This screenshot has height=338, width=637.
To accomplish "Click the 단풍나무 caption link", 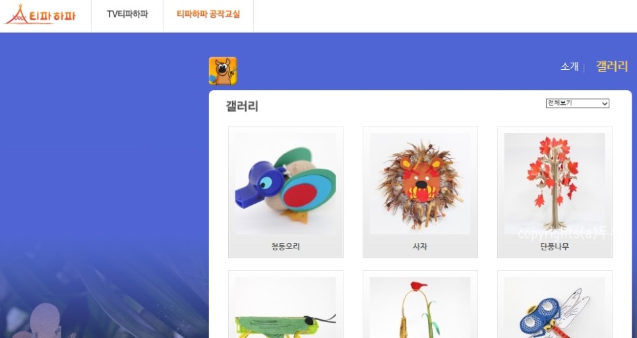I will coord(555,246).
